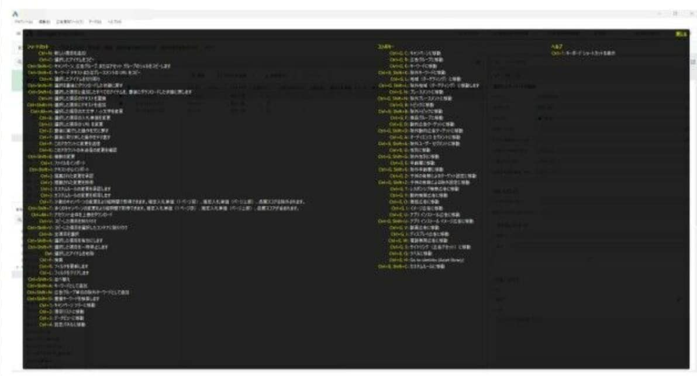Open the ヘルプ menu
Viewport: 697px width, 376px height.
coord(114,22)
